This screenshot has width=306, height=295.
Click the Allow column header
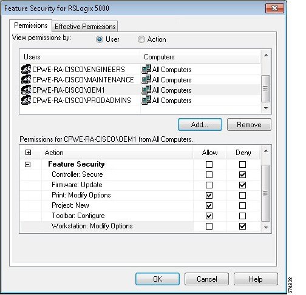click(209, 153)
